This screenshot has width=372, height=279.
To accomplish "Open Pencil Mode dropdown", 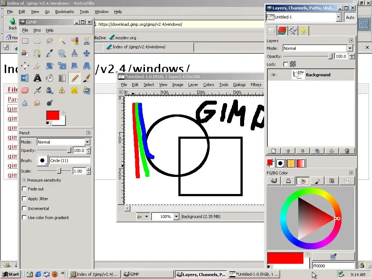I will 87,142.
